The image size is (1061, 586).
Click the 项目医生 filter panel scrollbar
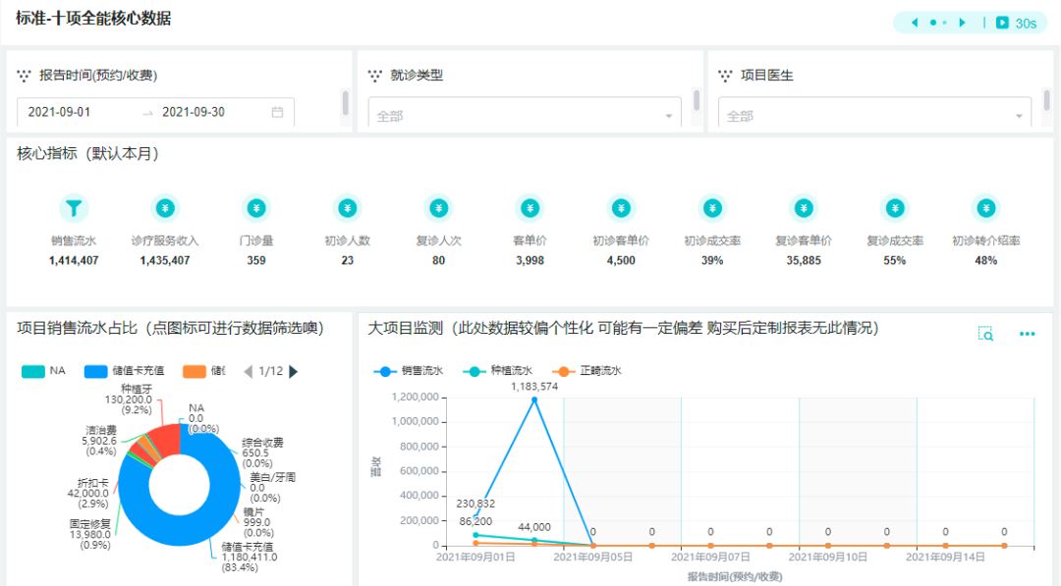[x=1047, y=101]
